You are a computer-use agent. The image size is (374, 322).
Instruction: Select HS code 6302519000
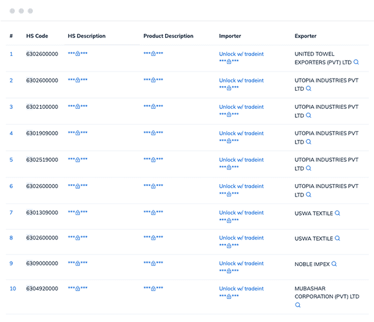click(42, 160)
